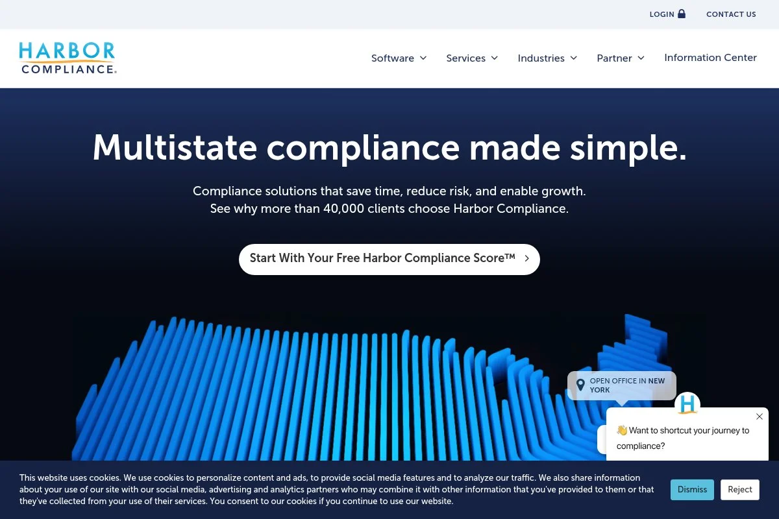Close the chat popup
Screen dimensions: 779x519
tap(760, 416)
